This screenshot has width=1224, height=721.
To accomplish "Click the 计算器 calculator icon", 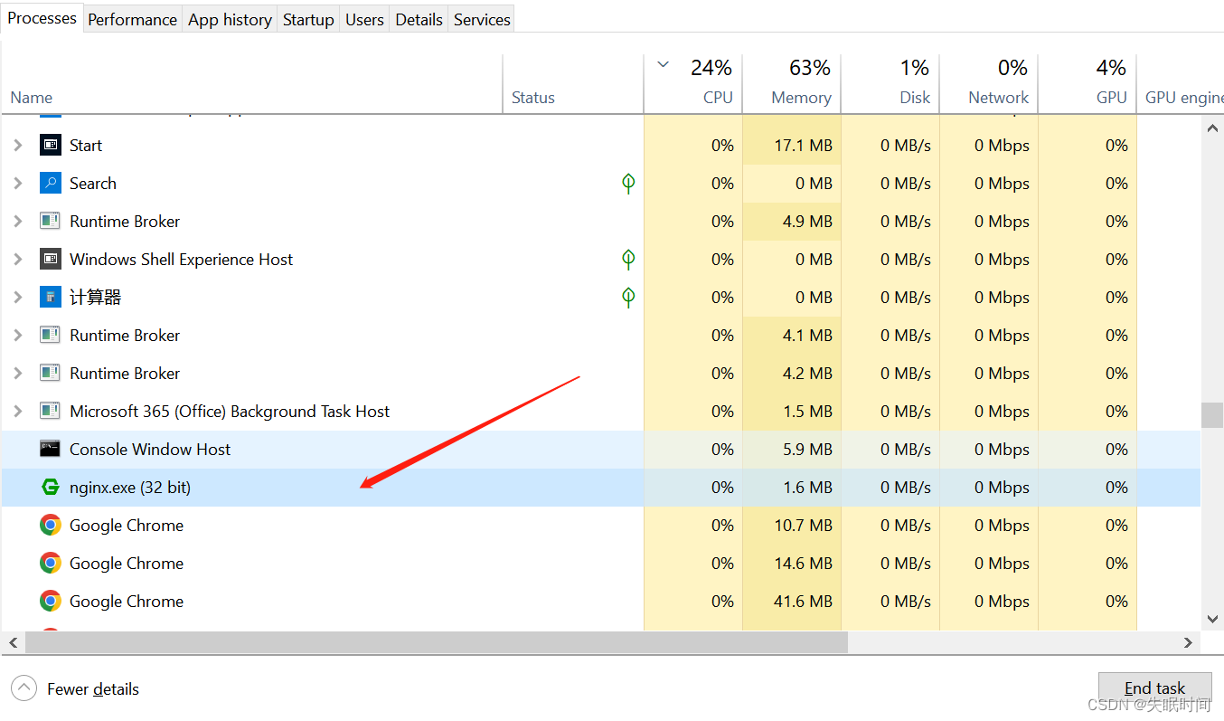I will [51, 297].
